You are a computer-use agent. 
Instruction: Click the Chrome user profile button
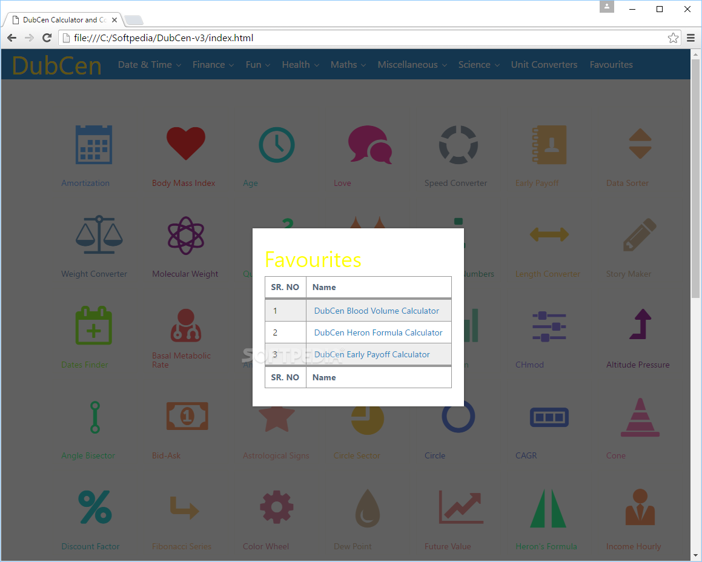point(607,7)
